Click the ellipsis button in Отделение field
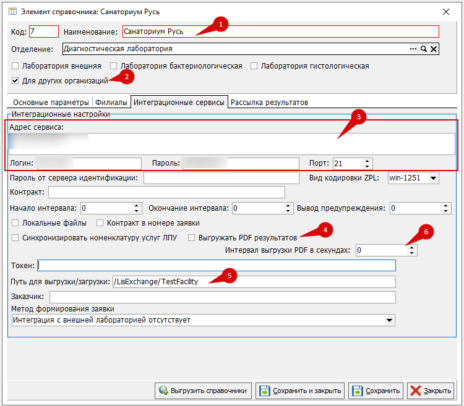Image resolution: width=464 pixels, height=406 pixels. click(413, 49)
